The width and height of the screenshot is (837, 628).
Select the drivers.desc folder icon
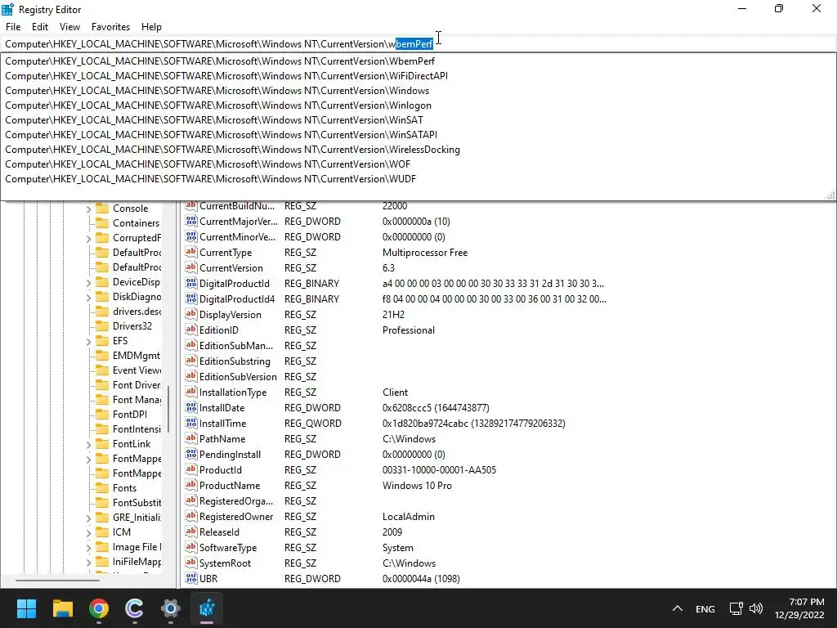(102, 312)
